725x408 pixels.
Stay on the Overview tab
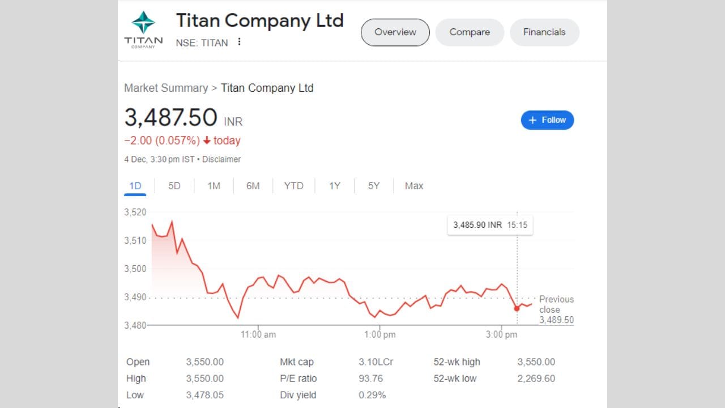[x=395, y=32]
